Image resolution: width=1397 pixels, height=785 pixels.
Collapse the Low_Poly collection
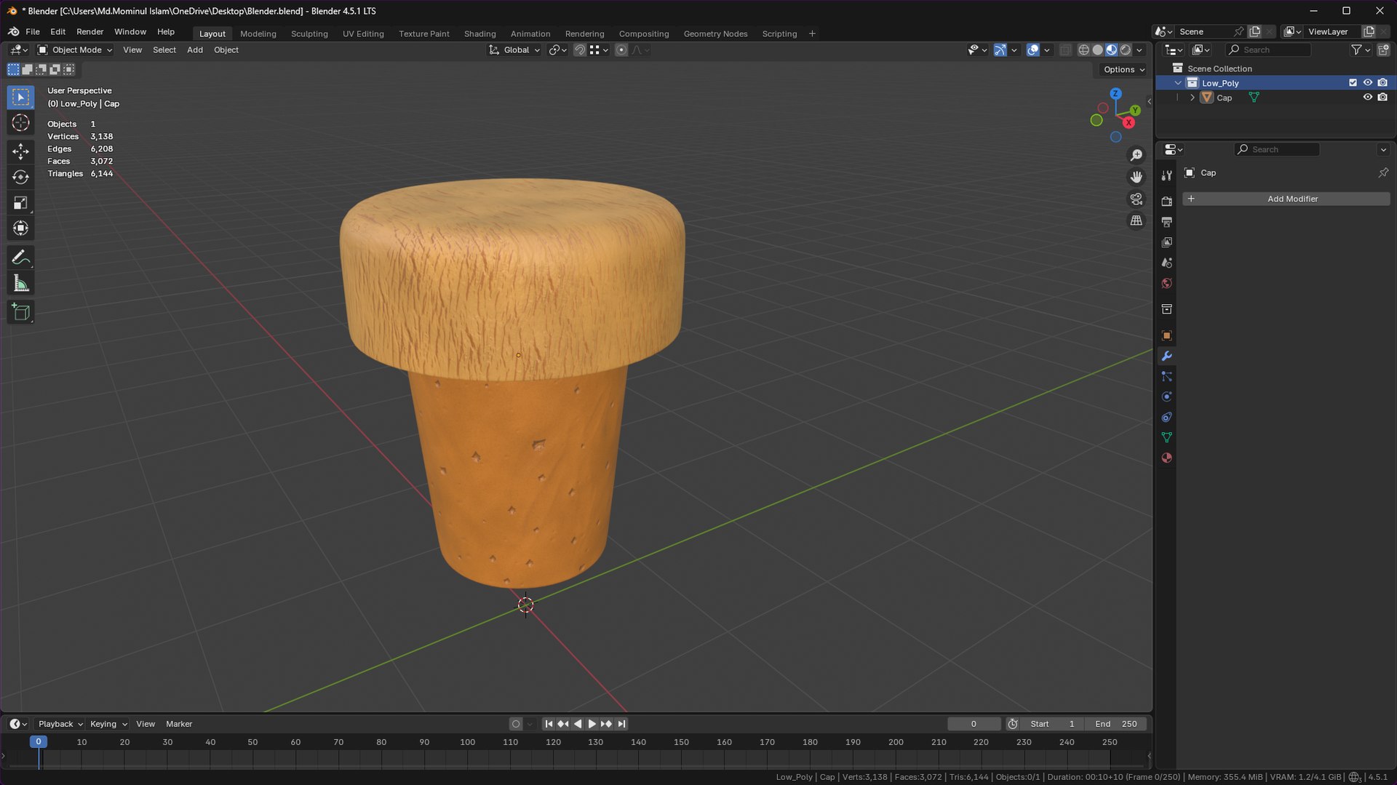point(1178,83)
